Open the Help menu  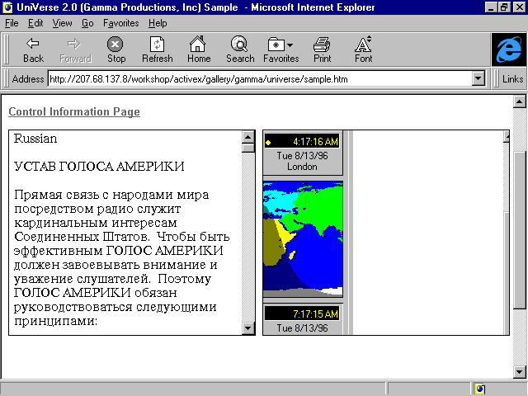tap(158, 23)
